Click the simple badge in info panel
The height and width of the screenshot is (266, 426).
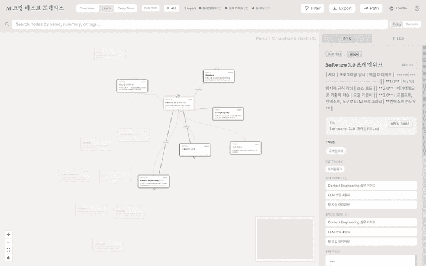354,54
